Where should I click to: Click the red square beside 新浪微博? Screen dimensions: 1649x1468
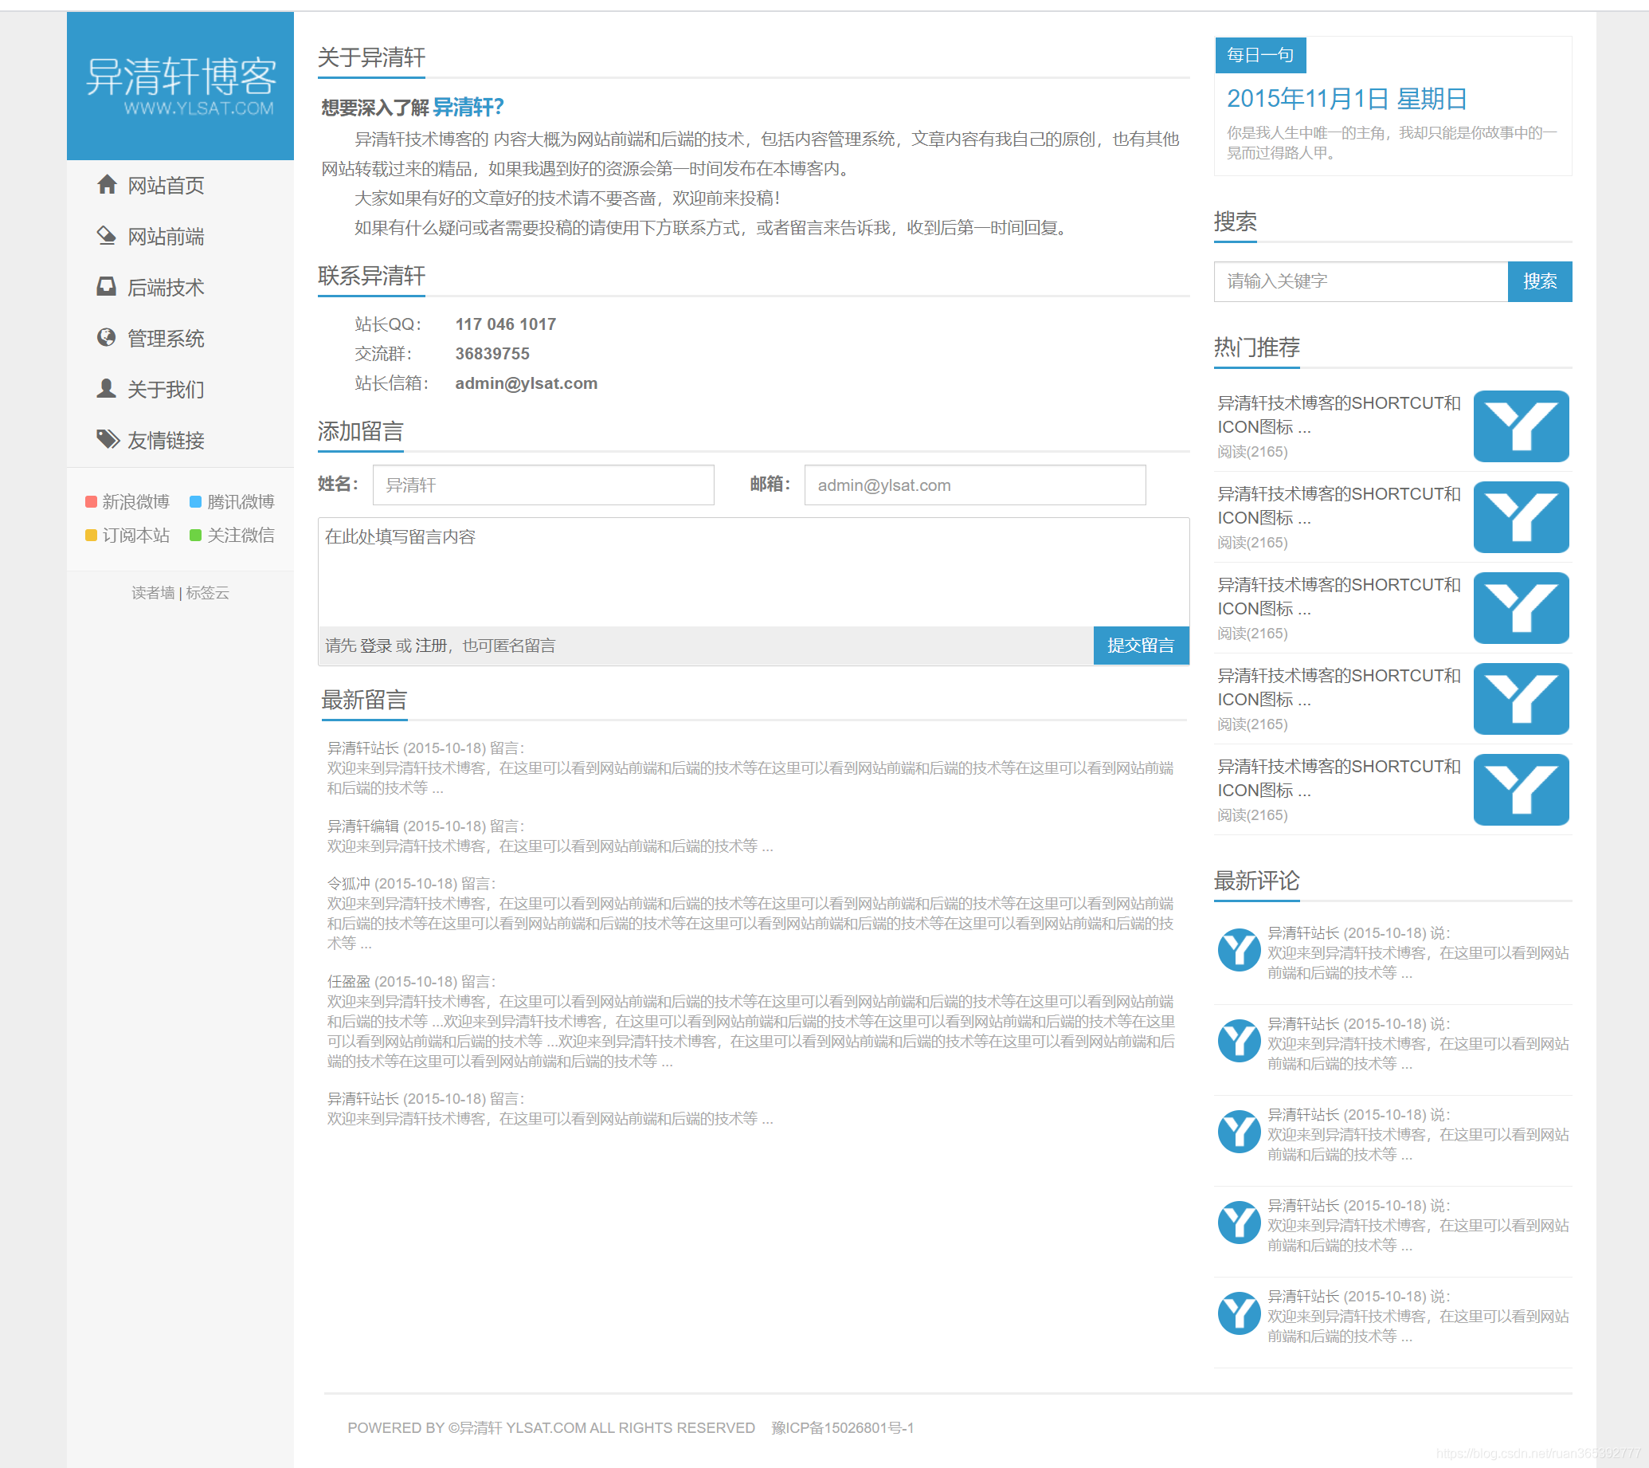coord(91,502)
